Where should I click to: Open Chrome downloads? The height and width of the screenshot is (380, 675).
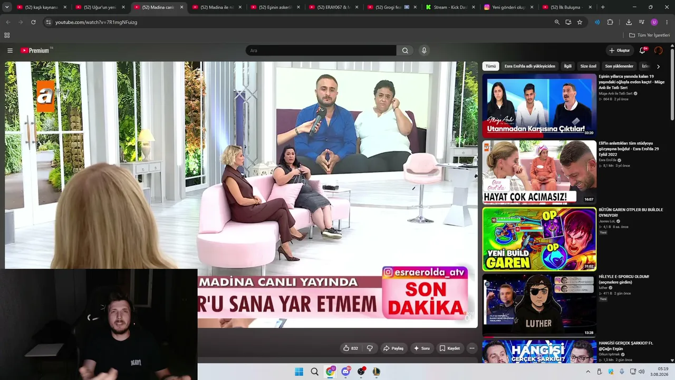click(x=629, y=22)
